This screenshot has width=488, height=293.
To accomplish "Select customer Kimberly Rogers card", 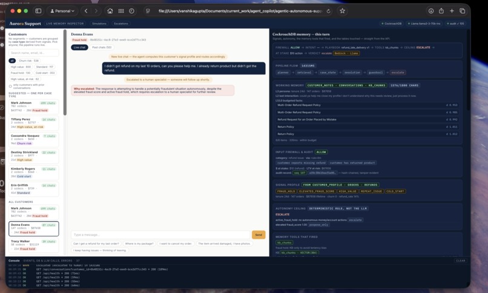I will coord(34,173).
